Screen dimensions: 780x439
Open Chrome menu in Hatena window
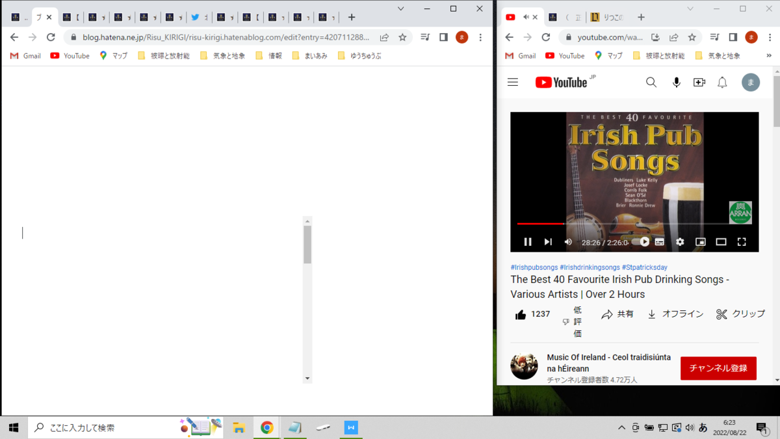pyautogui.click(x=480, y=38)
